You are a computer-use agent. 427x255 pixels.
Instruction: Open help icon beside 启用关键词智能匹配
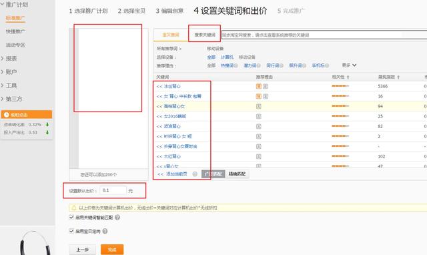tap(117, 218)
